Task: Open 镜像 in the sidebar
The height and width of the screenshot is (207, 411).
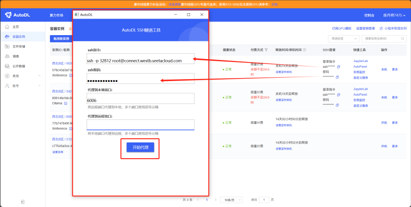Action: tap(16, 56)
